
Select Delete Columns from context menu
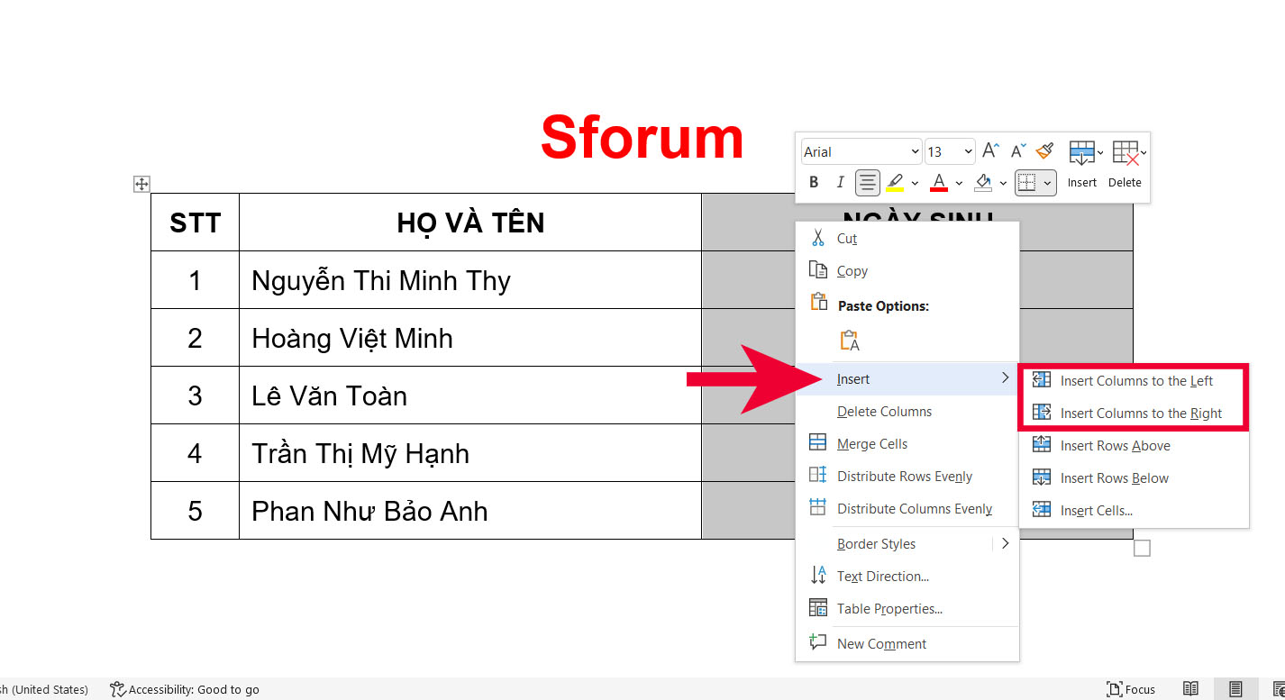point(884,412)
